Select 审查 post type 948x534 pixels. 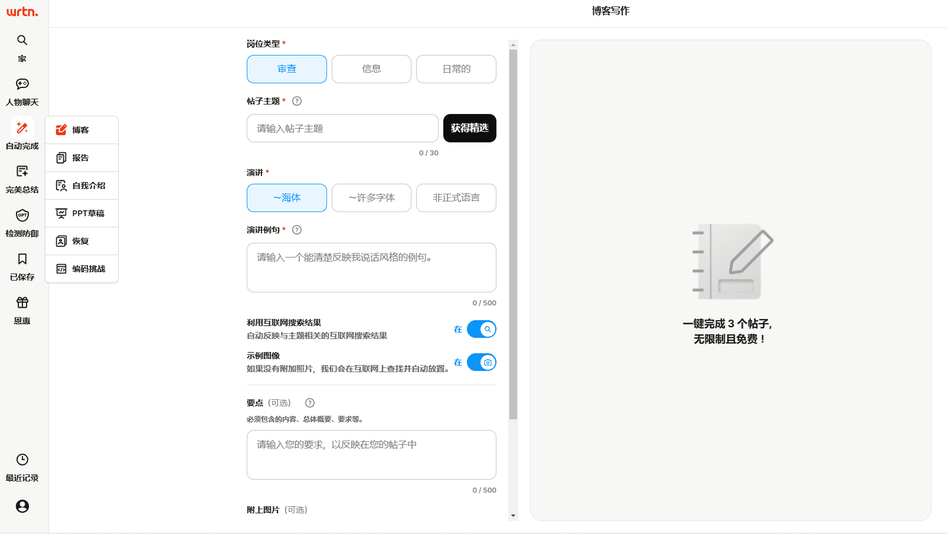coord(287,69)
